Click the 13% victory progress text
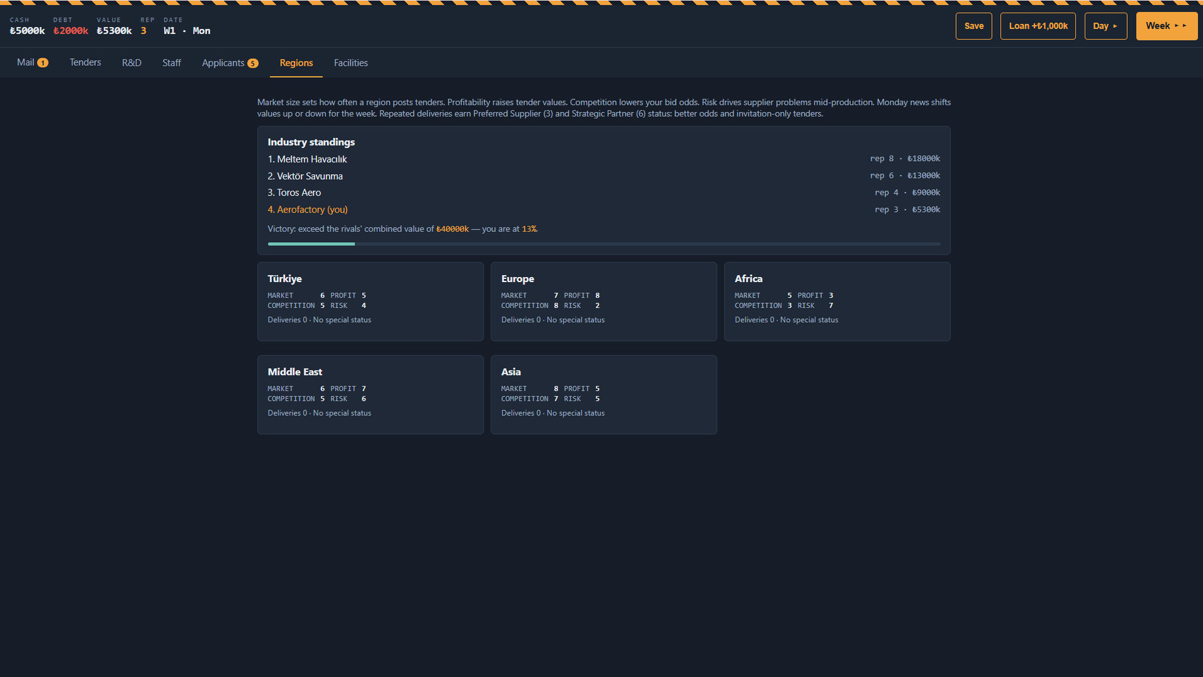The height and width of the screenshot is (677, 1203). click(x=529, y=229)
